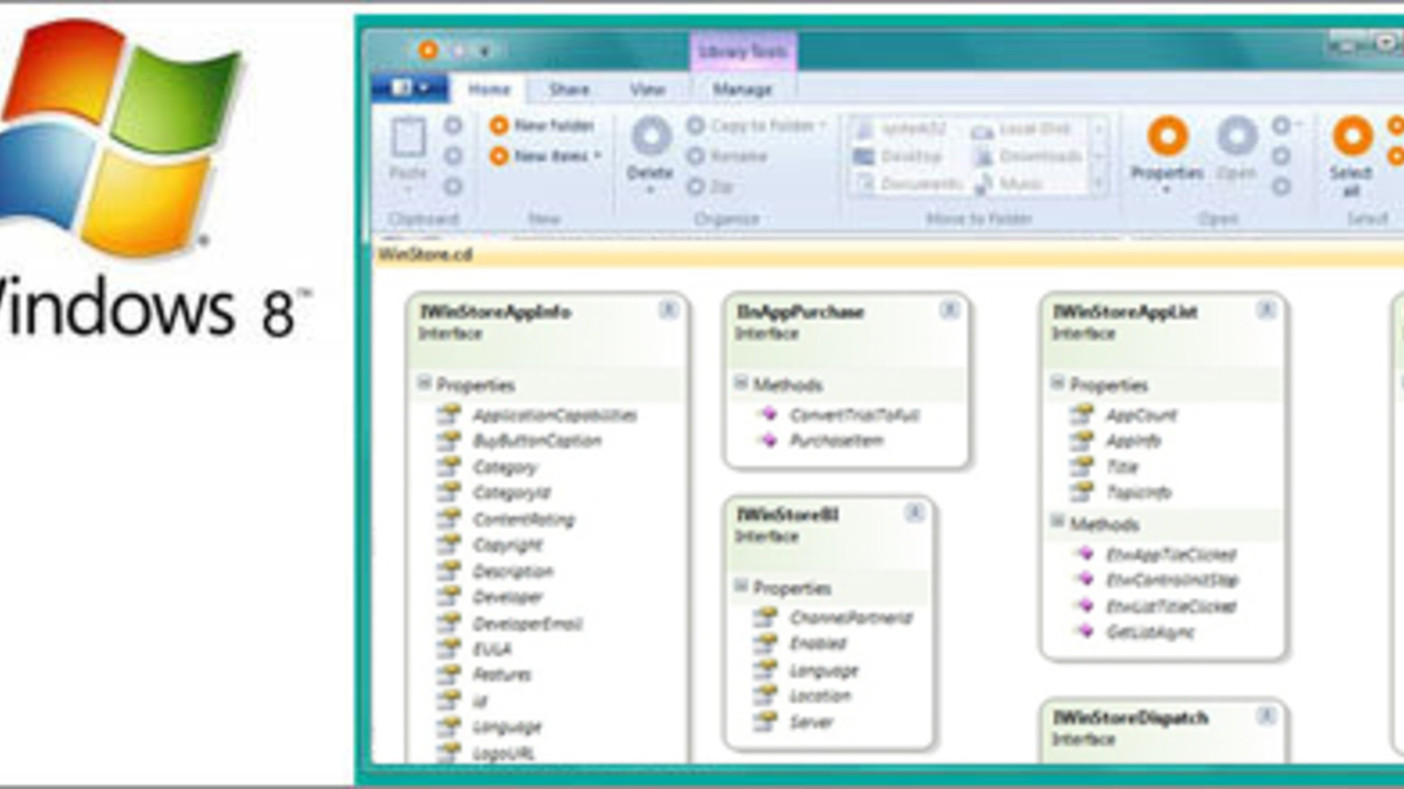The height and width of the screenshot is (789, 1404).
Task: Click the Paste icon in Clipboard group
Action: pyautogui.click(x=408, y=139)
